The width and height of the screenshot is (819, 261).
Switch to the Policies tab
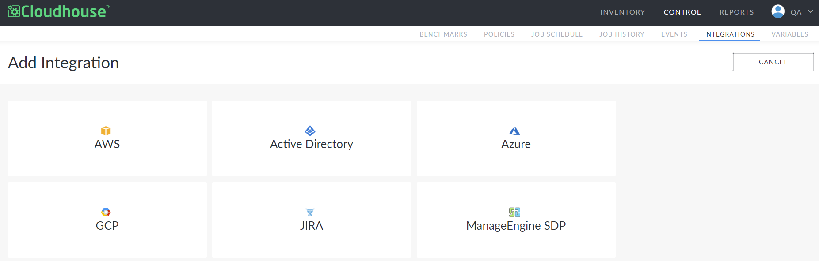click(499, 34)
